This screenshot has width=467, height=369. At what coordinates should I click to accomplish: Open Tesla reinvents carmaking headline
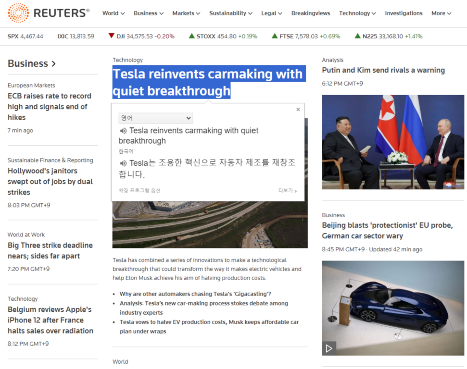click(209, 82)
